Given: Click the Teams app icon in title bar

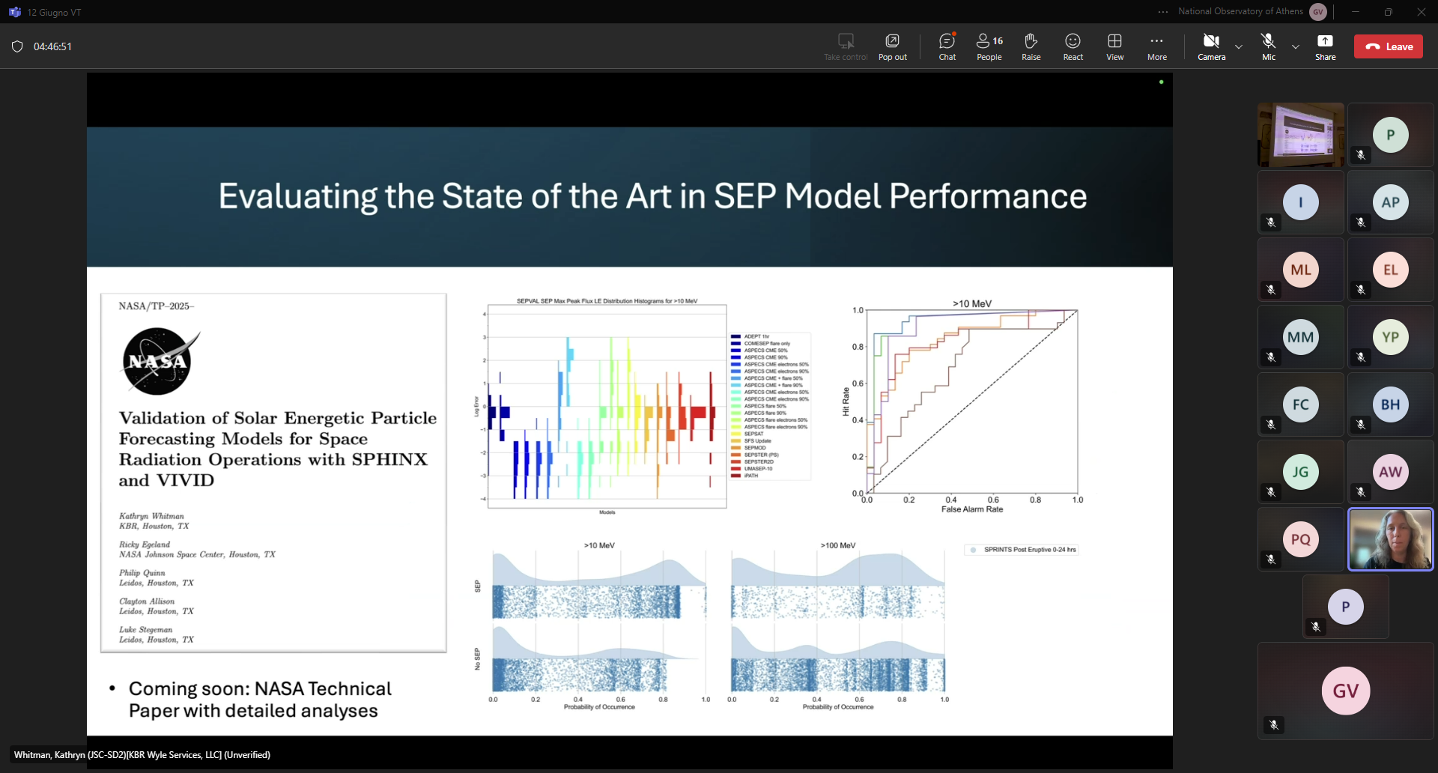Looking at the screenshot, I should tap(14, 12).
